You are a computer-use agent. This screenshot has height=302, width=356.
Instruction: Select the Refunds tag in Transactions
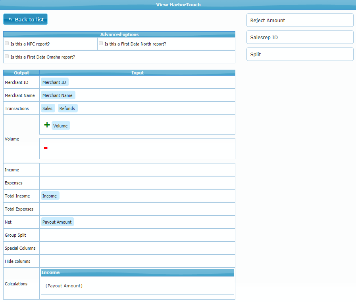[67, 108]
